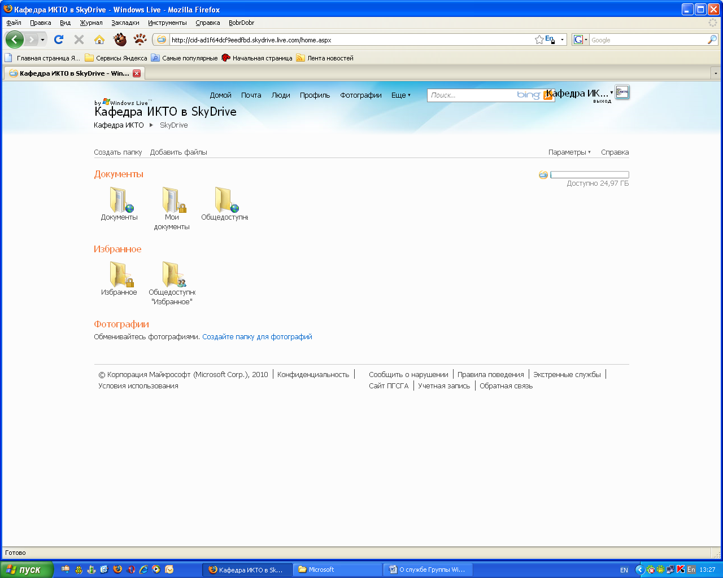Screen dimensions: 723x578
Task: Click the storage usage bar
Action: [x=590, y=175]
